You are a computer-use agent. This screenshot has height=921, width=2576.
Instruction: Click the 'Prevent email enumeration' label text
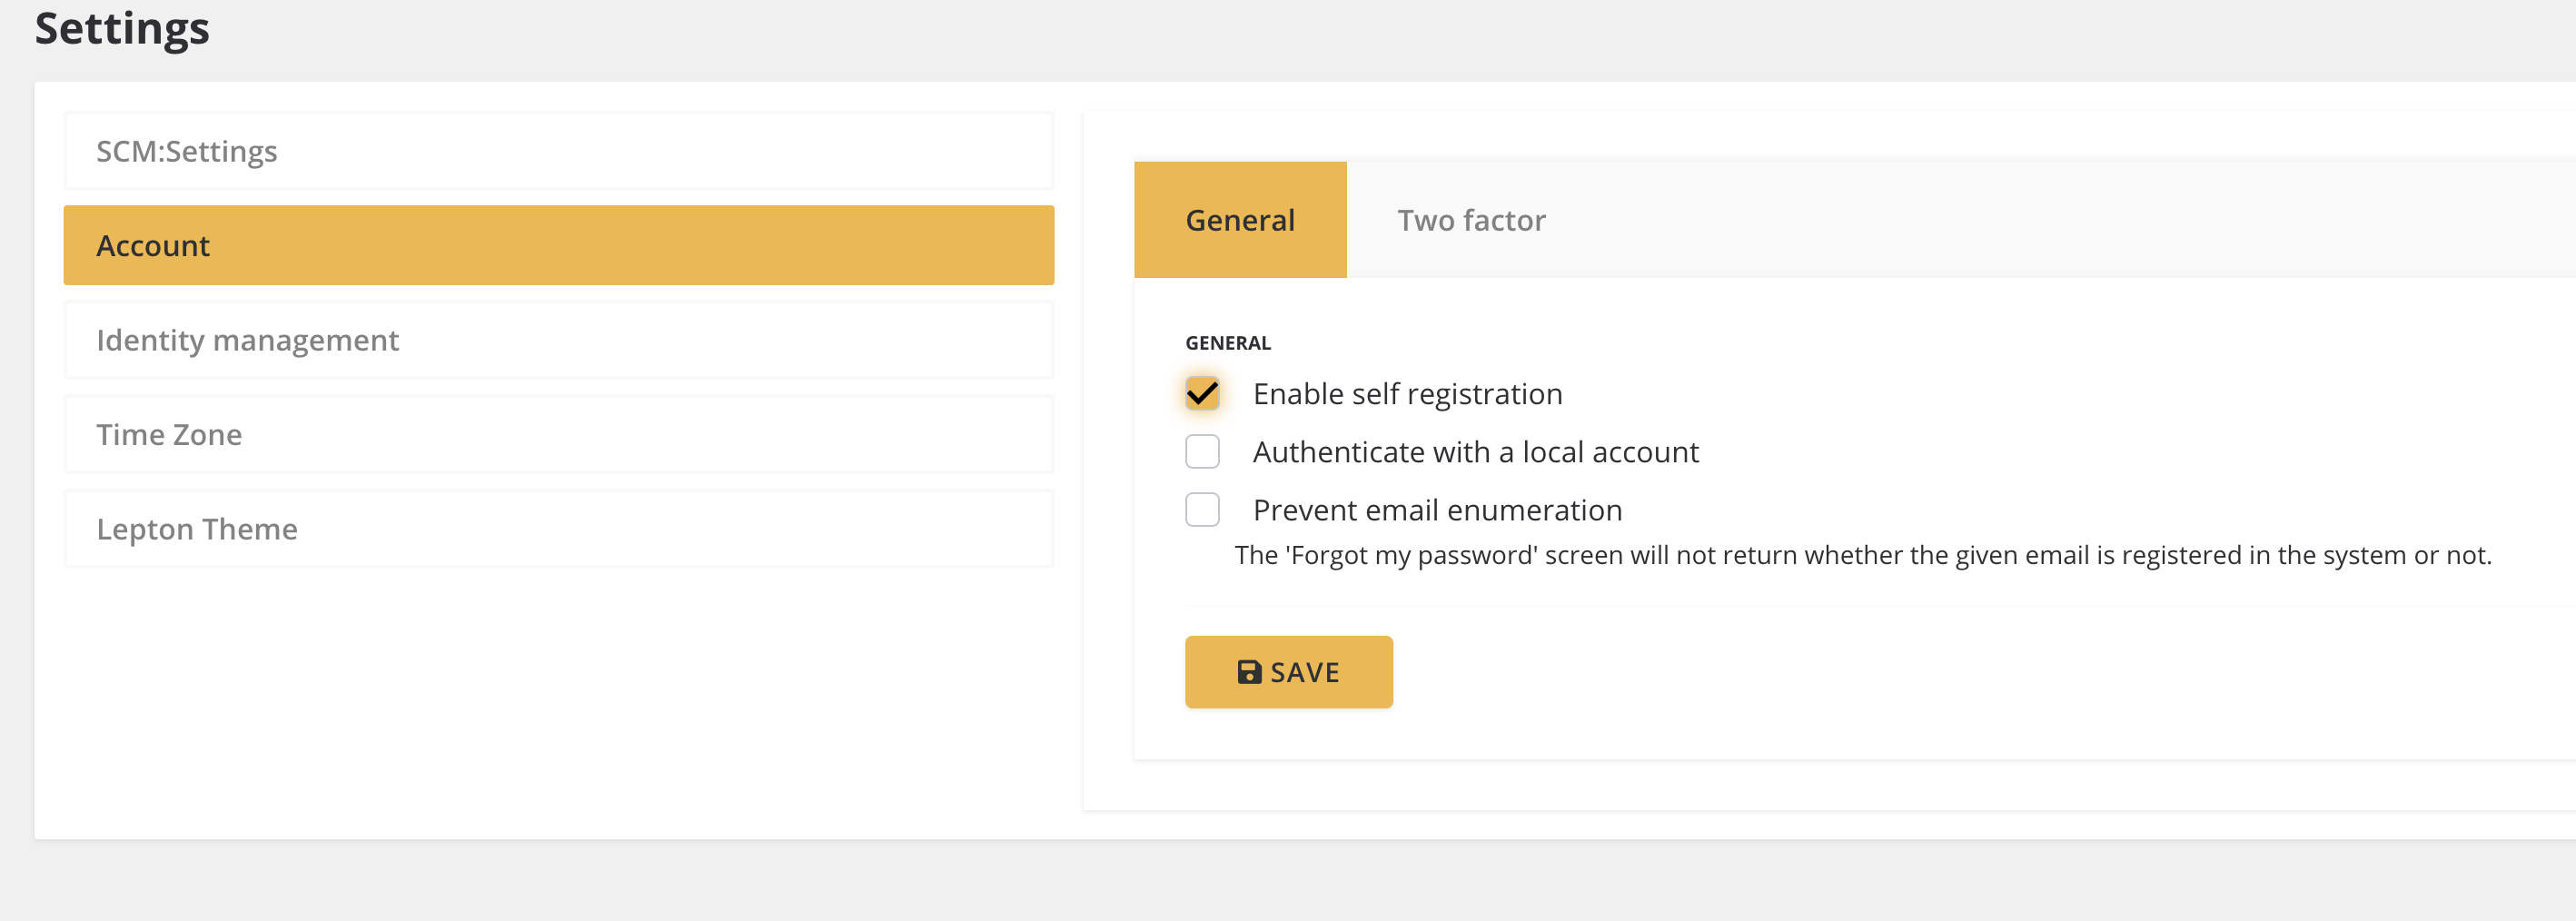click(1437, 510)
